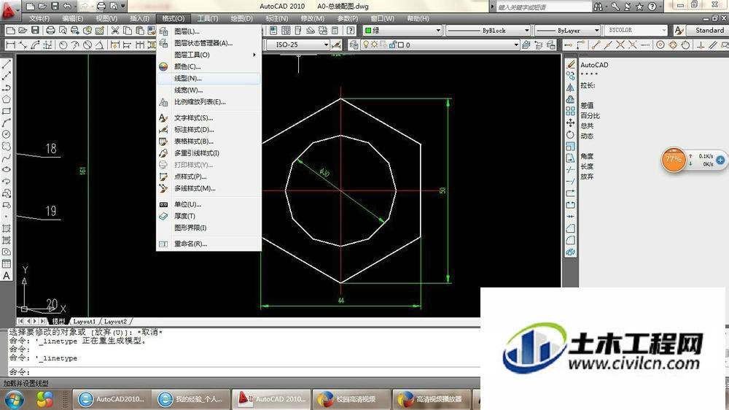
Task: Toggle layer lock padlock icon
Action: coord(392,45)
